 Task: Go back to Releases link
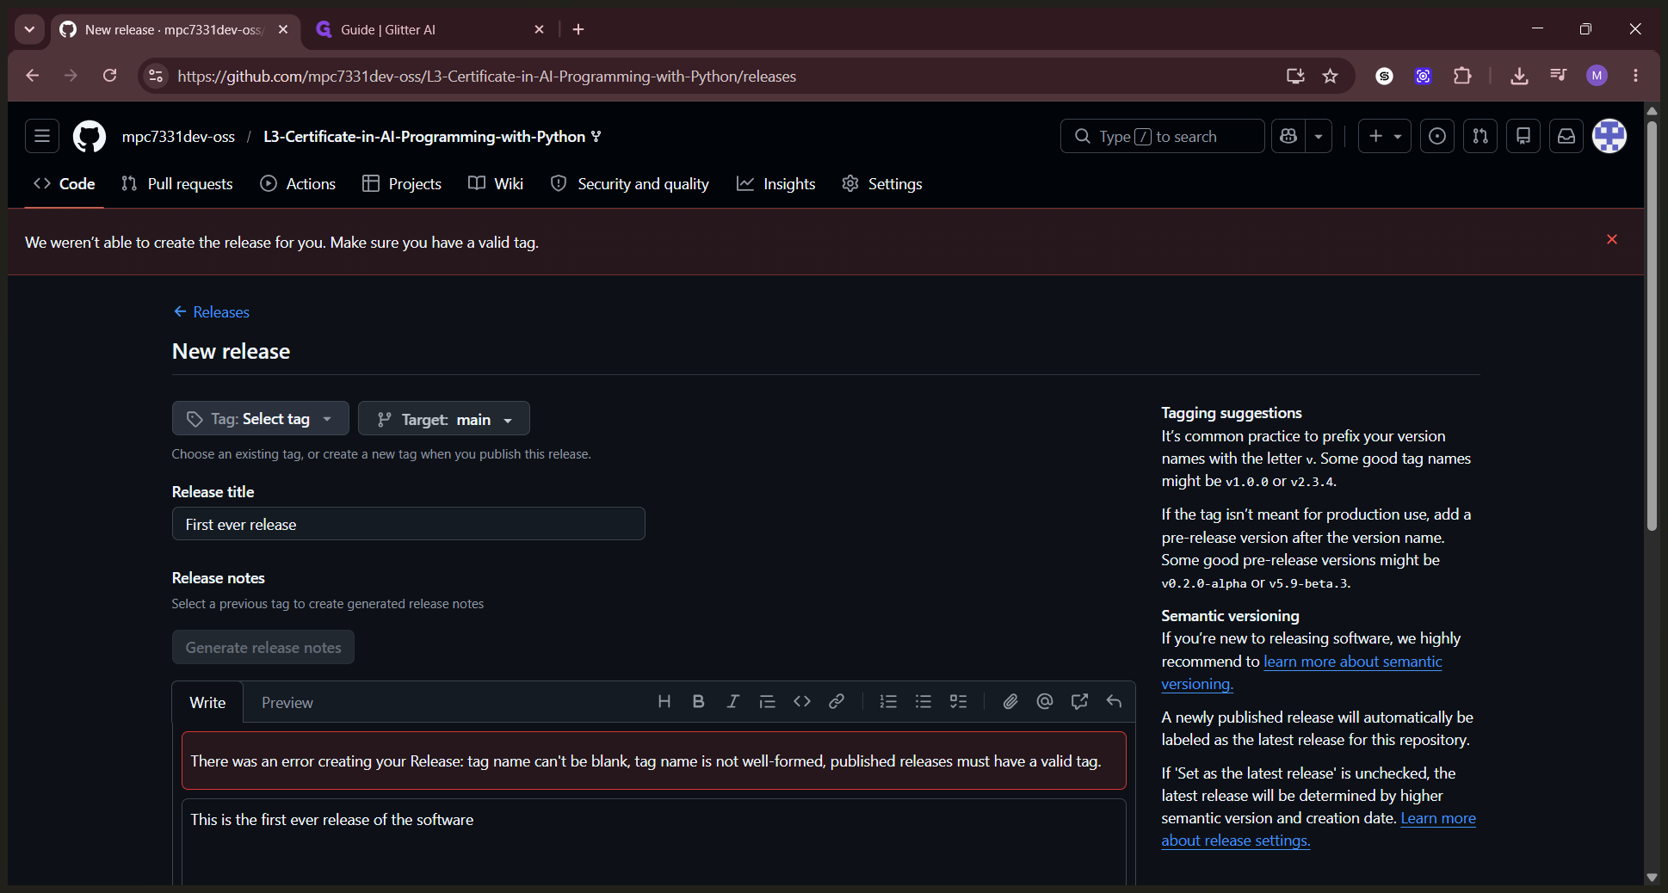(212, 311)
